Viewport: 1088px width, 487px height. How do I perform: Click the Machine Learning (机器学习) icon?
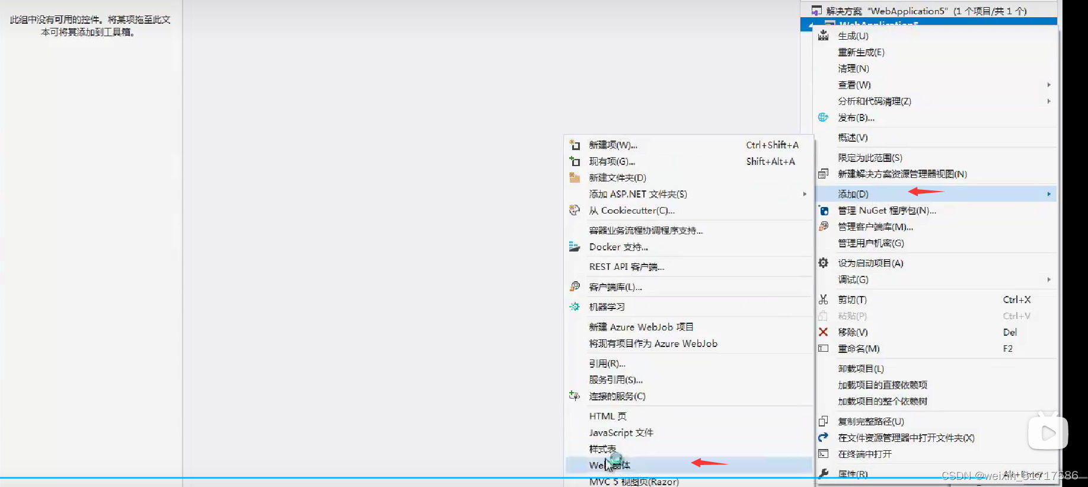point(574,307)
